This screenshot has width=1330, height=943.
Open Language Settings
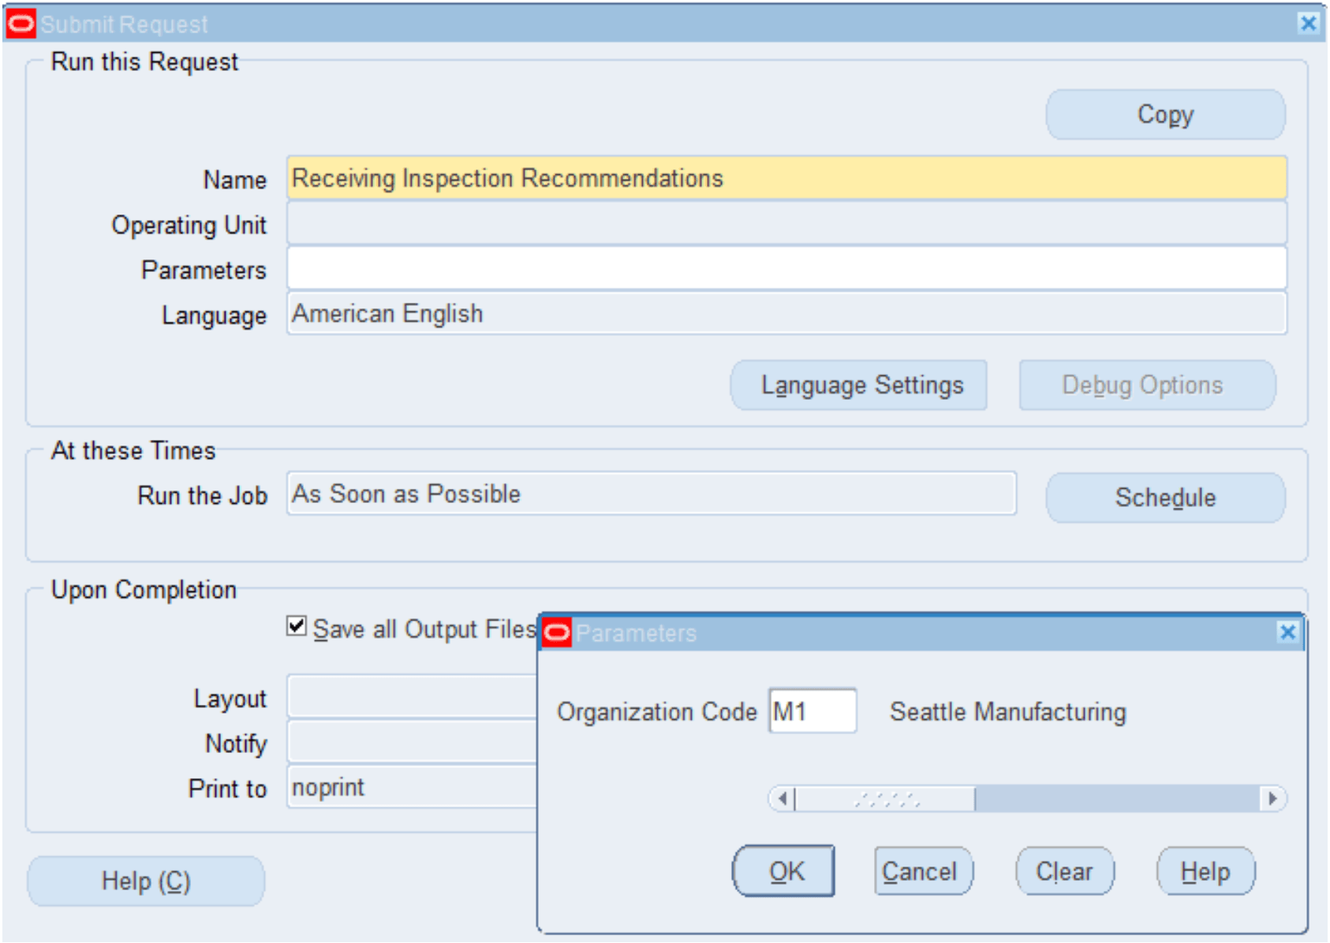(860, 385)
